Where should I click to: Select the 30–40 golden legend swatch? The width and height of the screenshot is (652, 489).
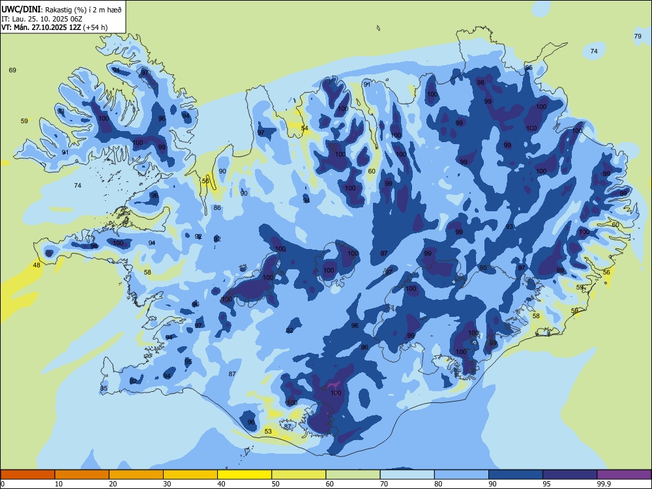click(x=190, y=475)
